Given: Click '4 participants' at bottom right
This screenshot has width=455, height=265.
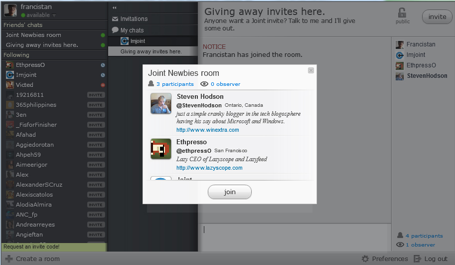Looking at the screenshot, I should [x=424, y=236].
